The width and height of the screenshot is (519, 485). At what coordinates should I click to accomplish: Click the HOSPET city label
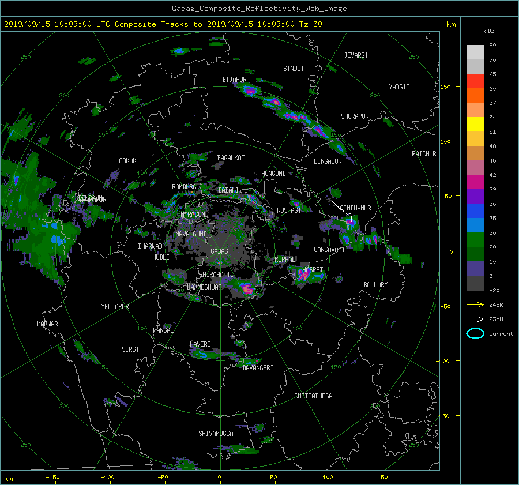pyautogui.click(x=313, y=270)
